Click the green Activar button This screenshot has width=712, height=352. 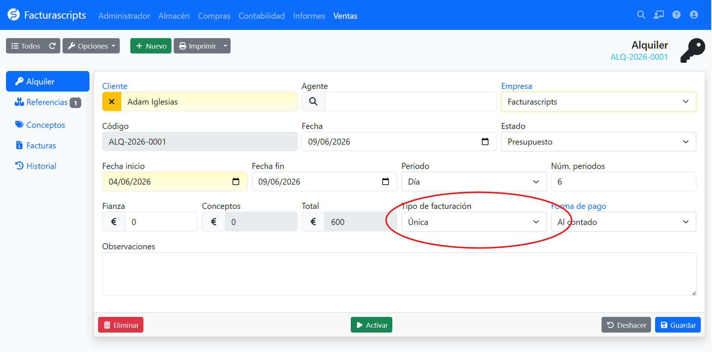click(x=371, y=325)
